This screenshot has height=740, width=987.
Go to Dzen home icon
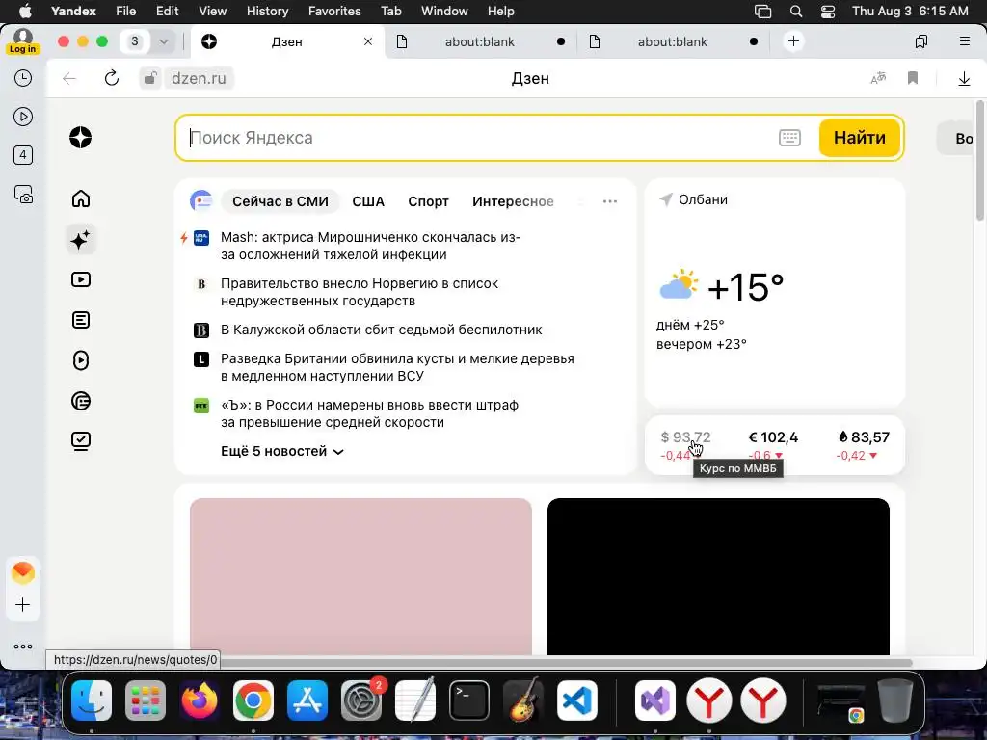pos(81,198)
